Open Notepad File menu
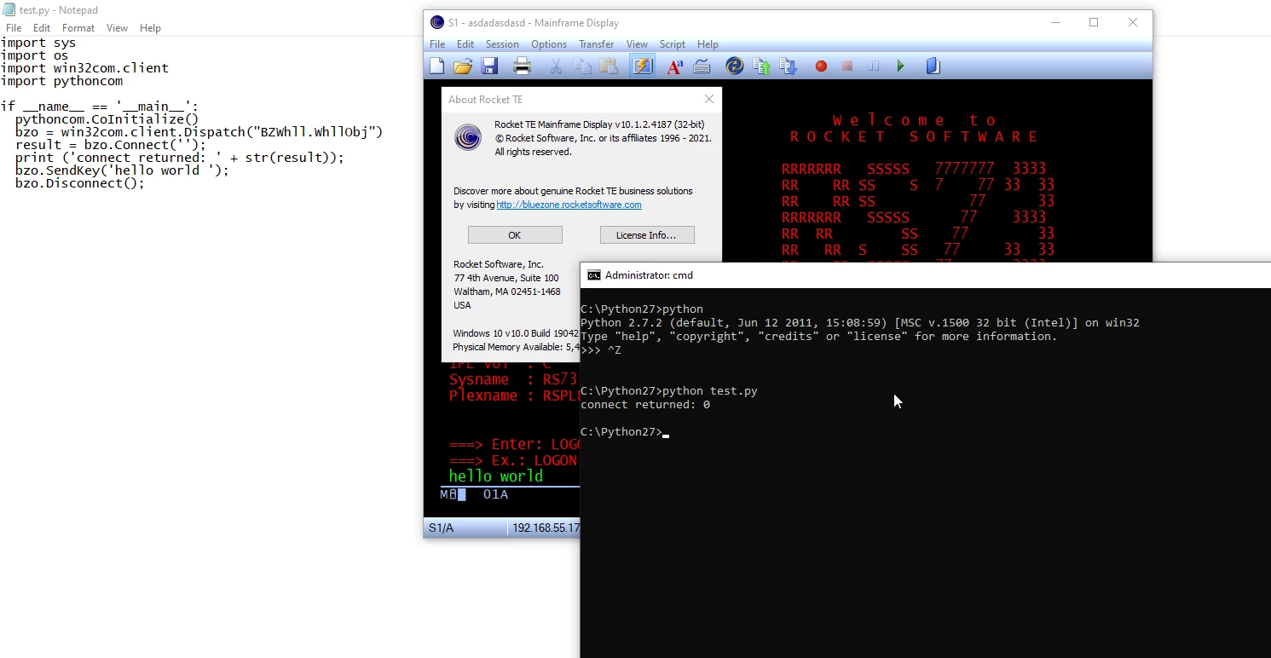 pos(14,28)
